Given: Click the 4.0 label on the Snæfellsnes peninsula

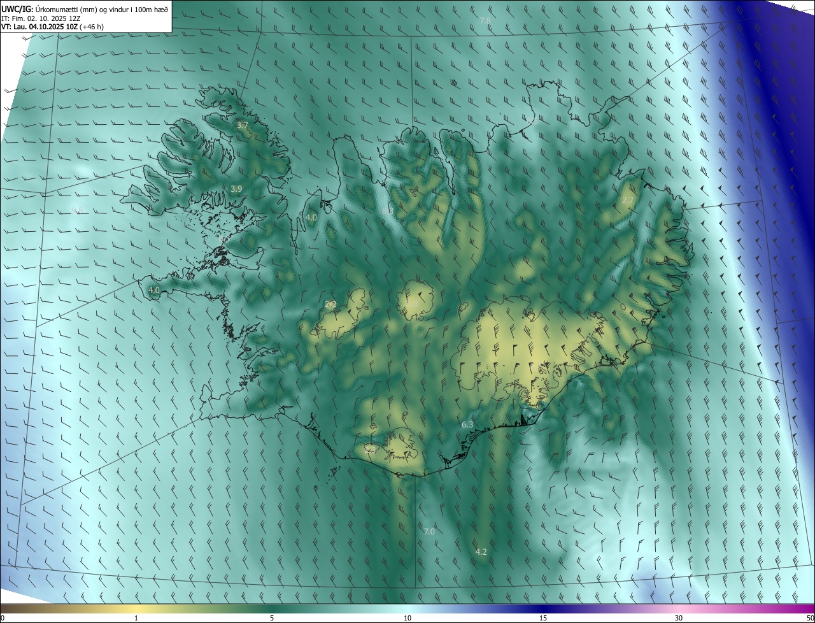Looking at the screenshot, I should 153,290.
